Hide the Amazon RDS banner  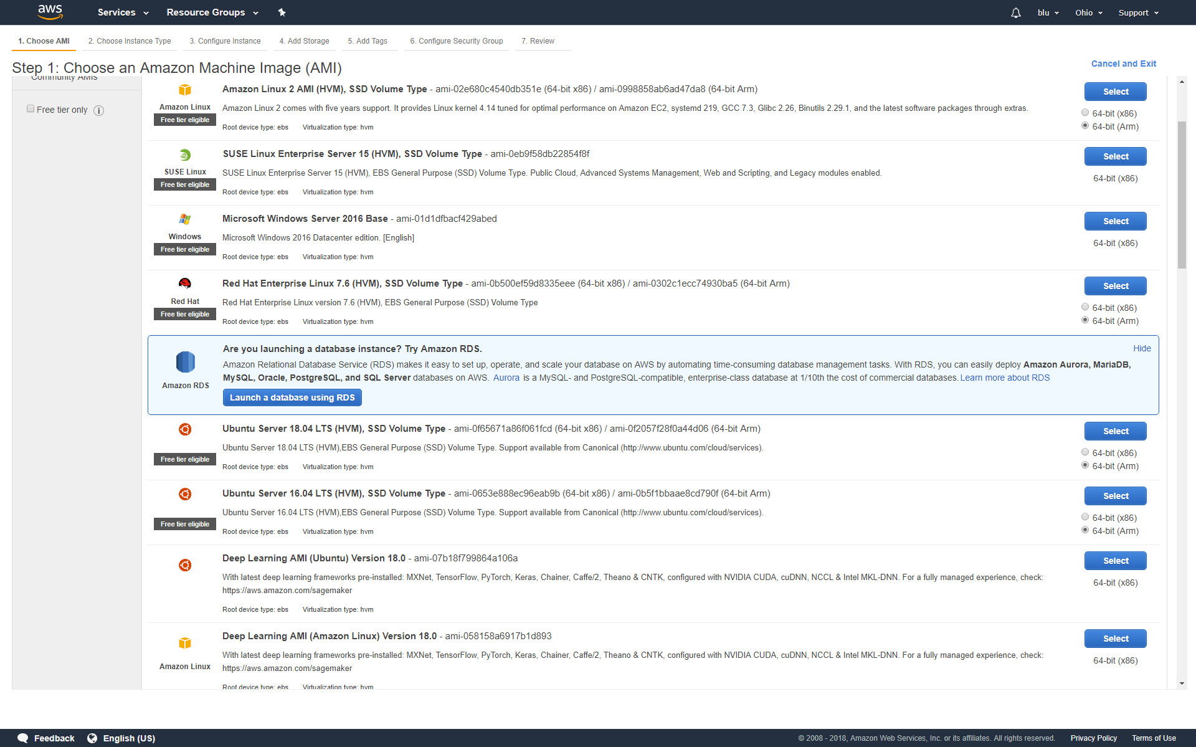(1142, 348)
